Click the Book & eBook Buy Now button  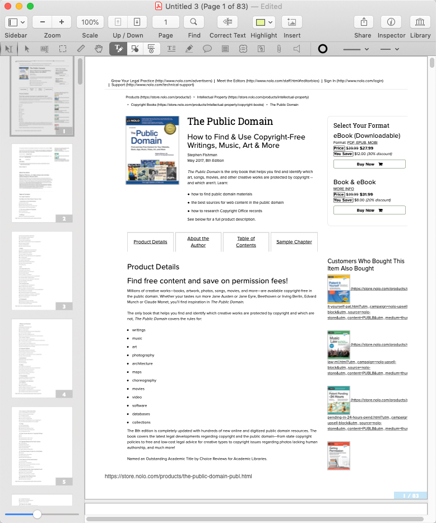(x=369, y=210)
